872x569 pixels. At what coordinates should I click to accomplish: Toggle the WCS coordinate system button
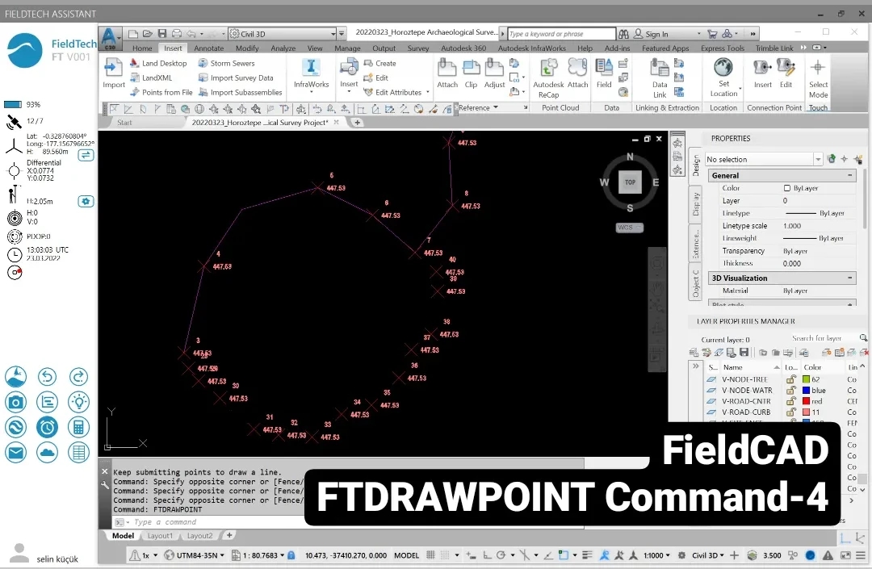coord(630,228)
